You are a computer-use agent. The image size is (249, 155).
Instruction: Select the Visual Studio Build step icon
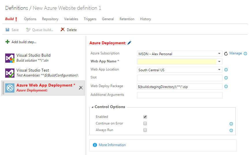[10, 58]
